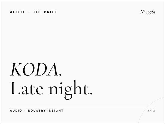Click the Nº numero symbol
This screenshot has width=165, height=124.
point(143,12)
